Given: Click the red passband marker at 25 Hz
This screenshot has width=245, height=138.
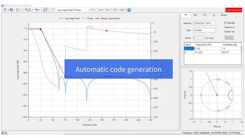Looking at the screenshot, I should coord(41,29).
